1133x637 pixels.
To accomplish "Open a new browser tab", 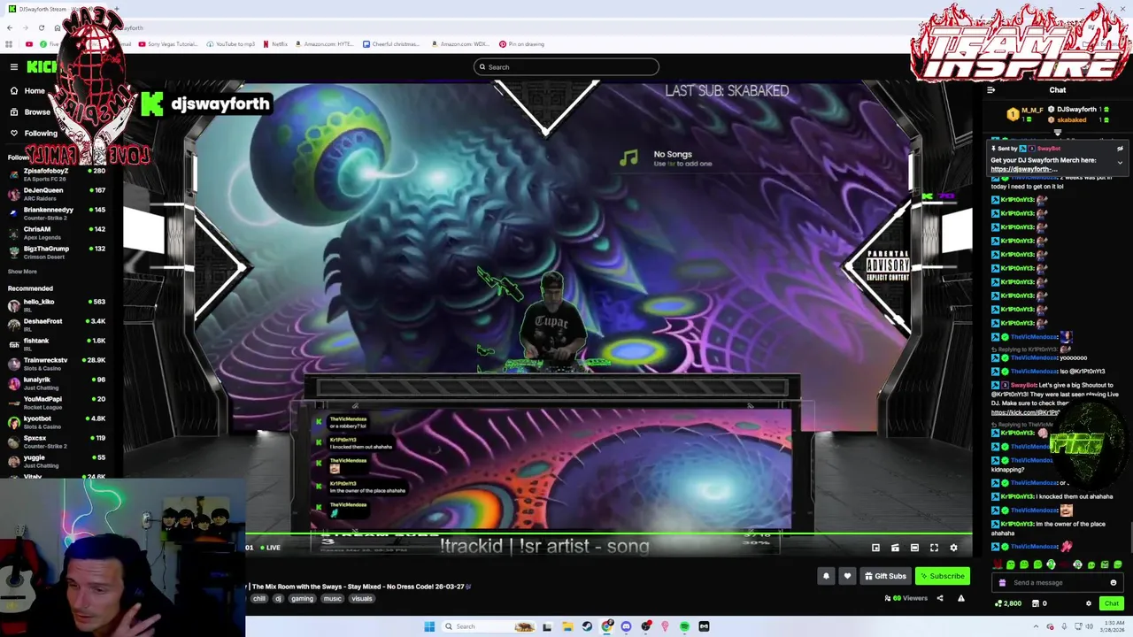I will 118,10.
